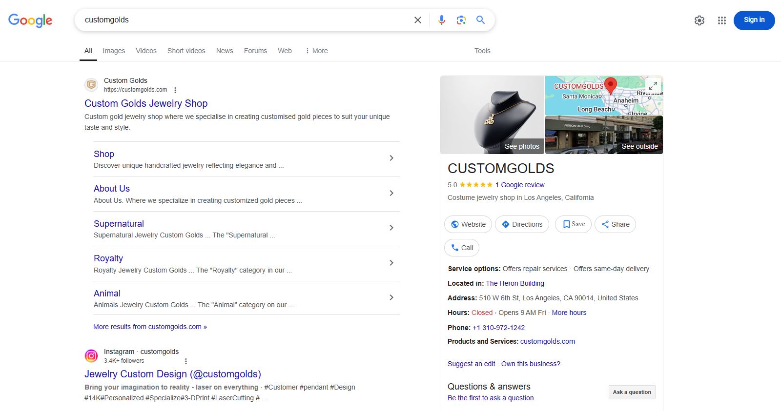The height and width of the screenshot is (411, 781).
Task: Open The Heron Building link
Action: pyautogui.click(x=515, y=283)
